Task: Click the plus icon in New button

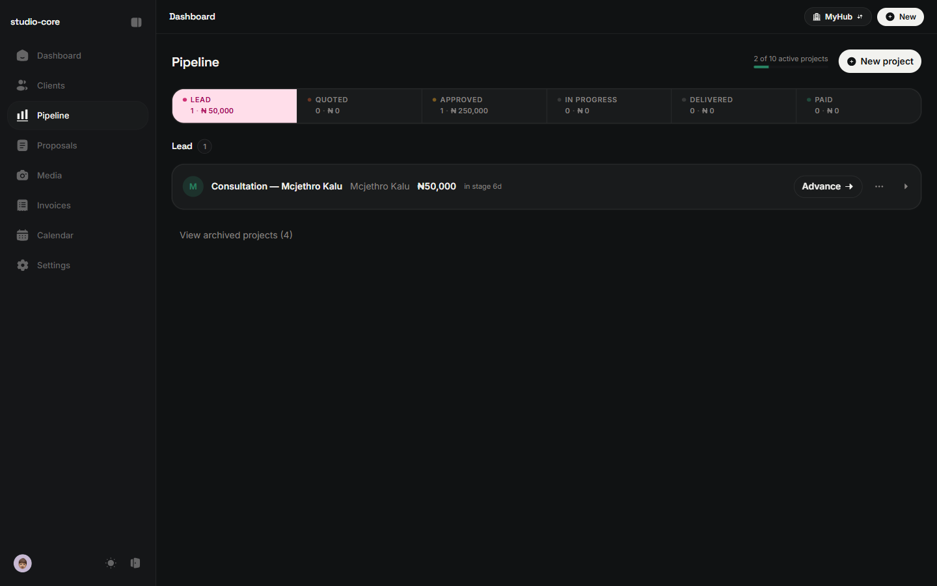Action: [x=889, y=17]
